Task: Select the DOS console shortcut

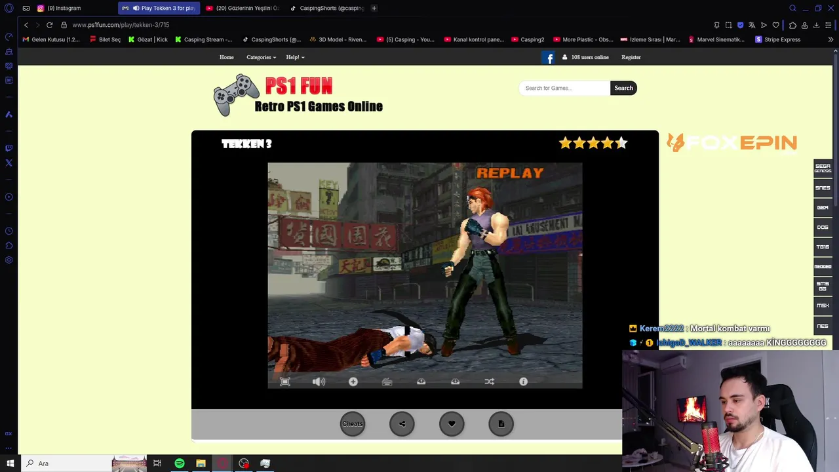Action: pos(823,227)
